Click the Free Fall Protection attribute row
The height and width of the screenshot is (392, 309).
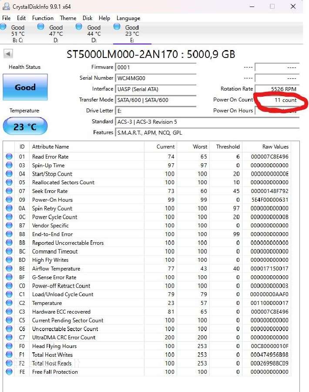click(147, 372)
